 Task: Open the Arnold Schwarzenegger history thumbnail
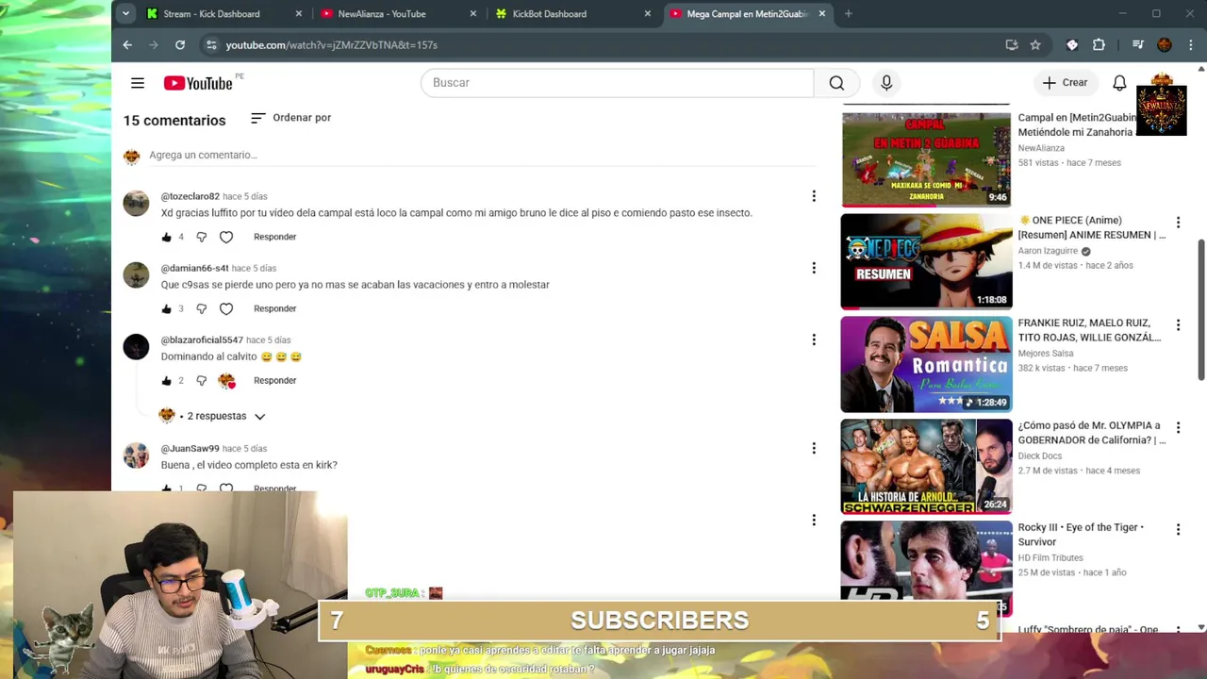[x=926, y=467]
